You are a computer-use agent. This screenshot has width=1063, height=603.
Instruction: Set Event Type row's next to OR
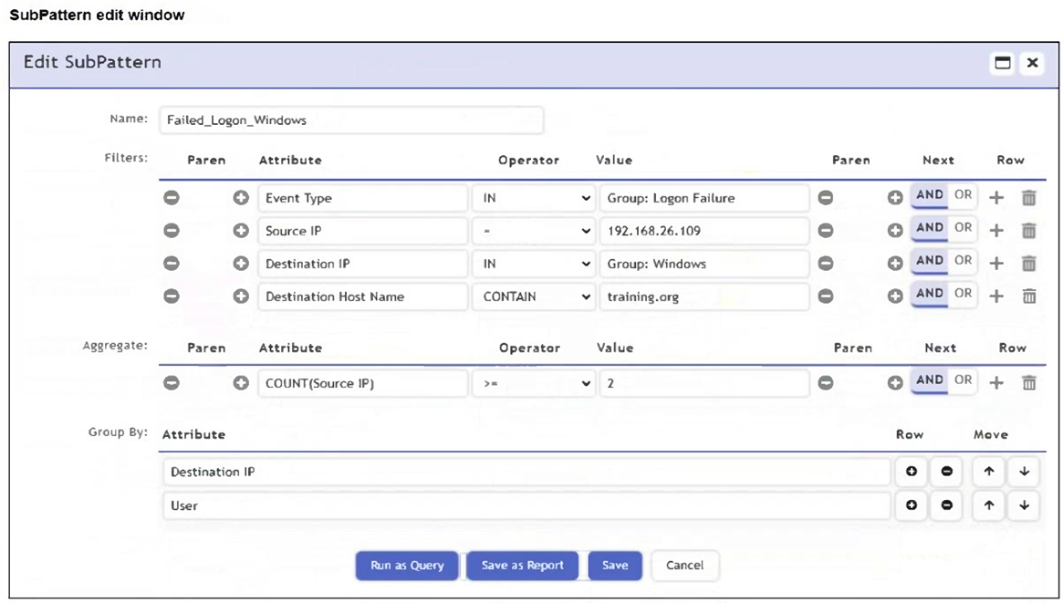pos(963,196)
